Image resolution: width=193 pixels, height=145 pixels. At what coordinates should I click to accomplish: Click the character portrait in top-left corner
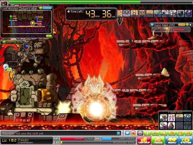[4, 3]
